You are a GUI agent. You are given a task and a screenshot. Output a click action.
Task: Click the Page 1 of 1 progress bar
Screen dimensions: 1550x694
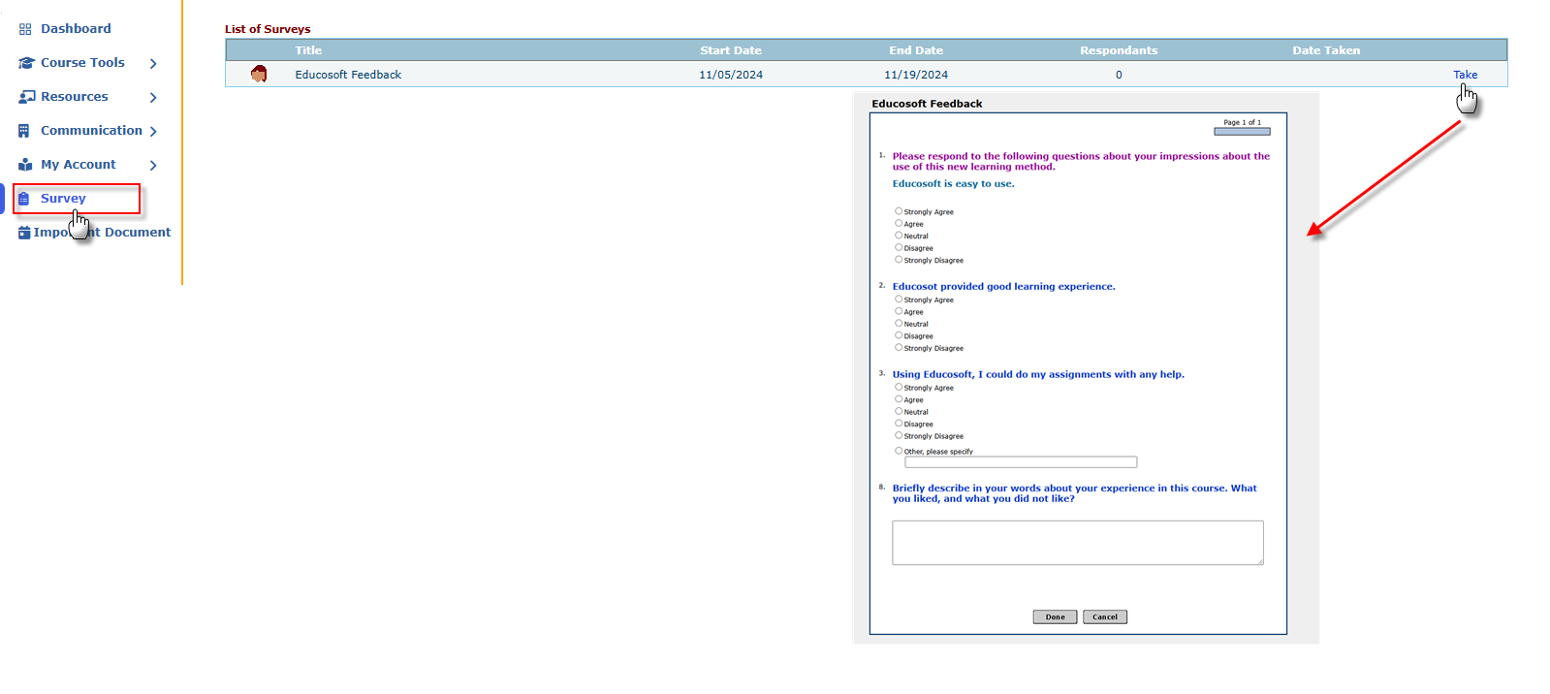click(1242, 132)
